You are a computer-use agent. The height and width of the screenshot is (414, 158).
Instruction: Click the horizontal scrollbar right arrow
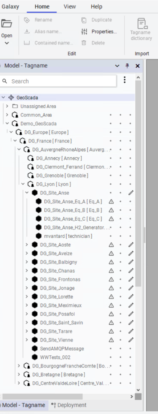[x=132, y=396]
